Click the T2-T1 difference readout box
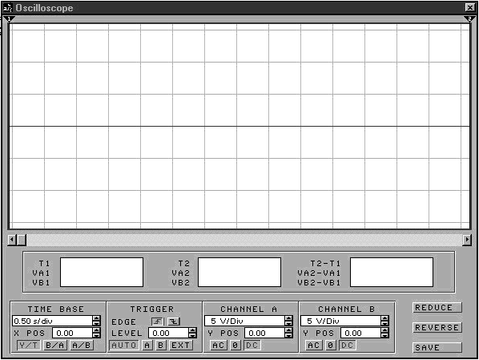This screenshot has width=479, height=360. click(x=392, y=273)
